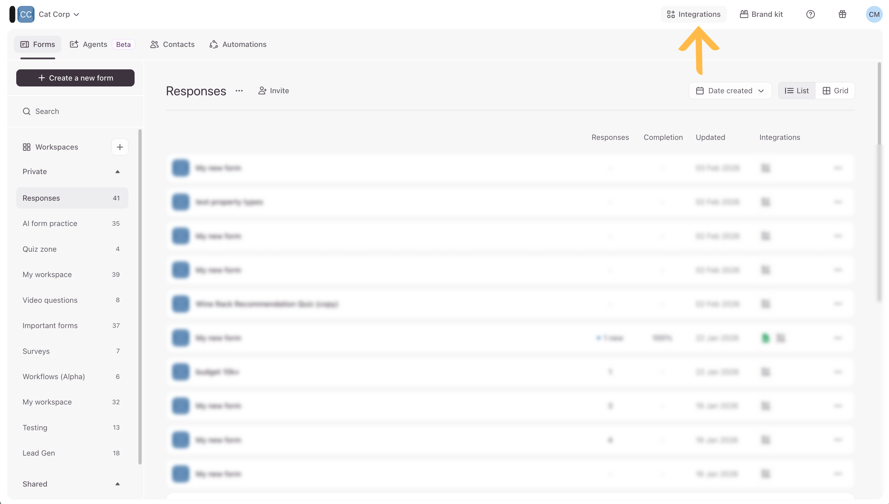Click the plus icon to add workspace
This screenshot has height=504, width=889.
120,147
